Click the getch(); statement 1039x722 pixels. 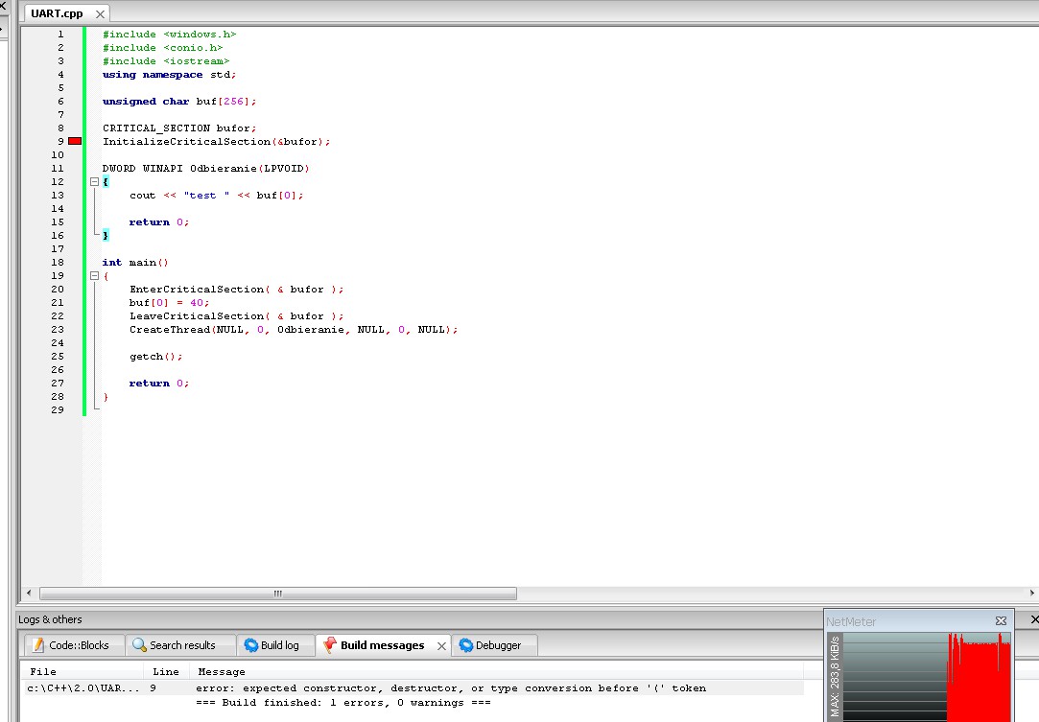[155, 357]
